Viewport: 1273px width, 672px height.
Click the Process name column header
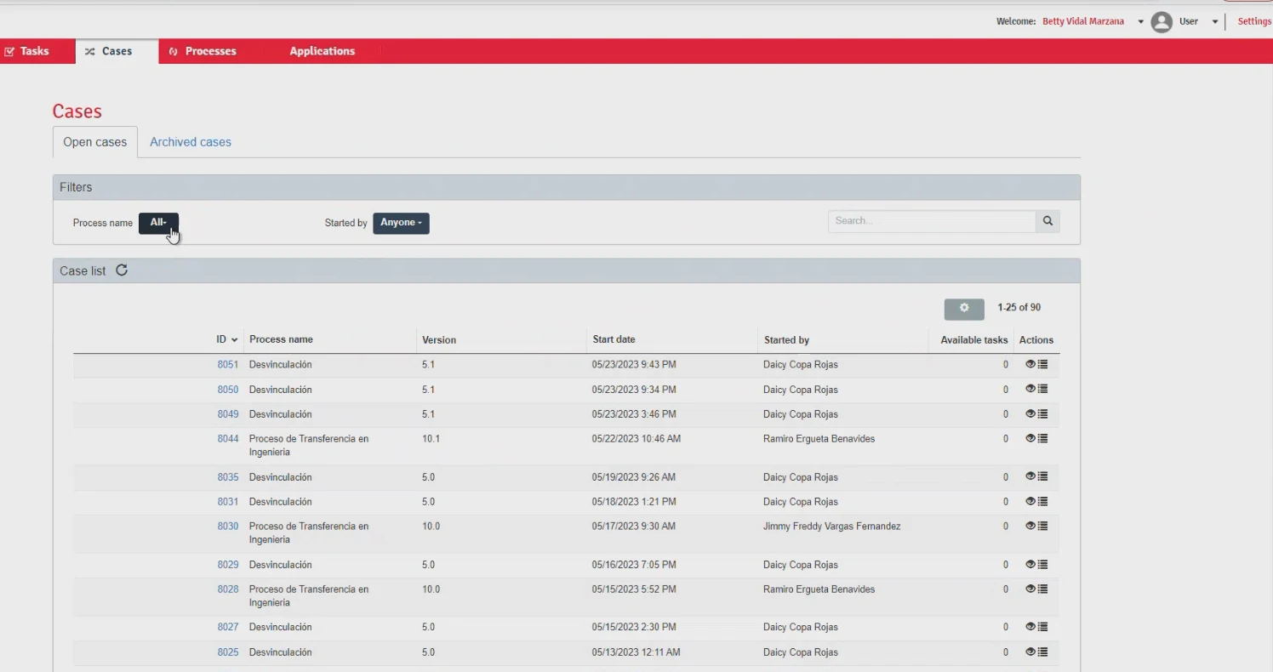click(x=281, y=339)
